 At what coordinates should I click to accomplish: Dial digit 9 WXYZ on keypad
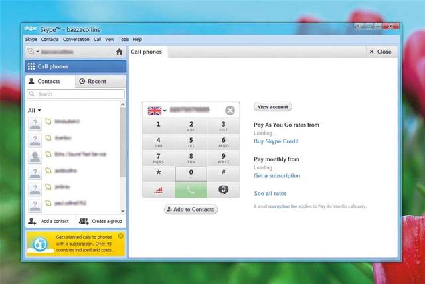tap(224, 158)
